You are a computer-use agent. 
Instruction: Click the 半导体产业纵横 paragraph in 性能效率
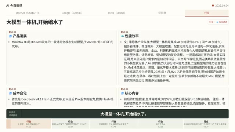click(175, 61)
